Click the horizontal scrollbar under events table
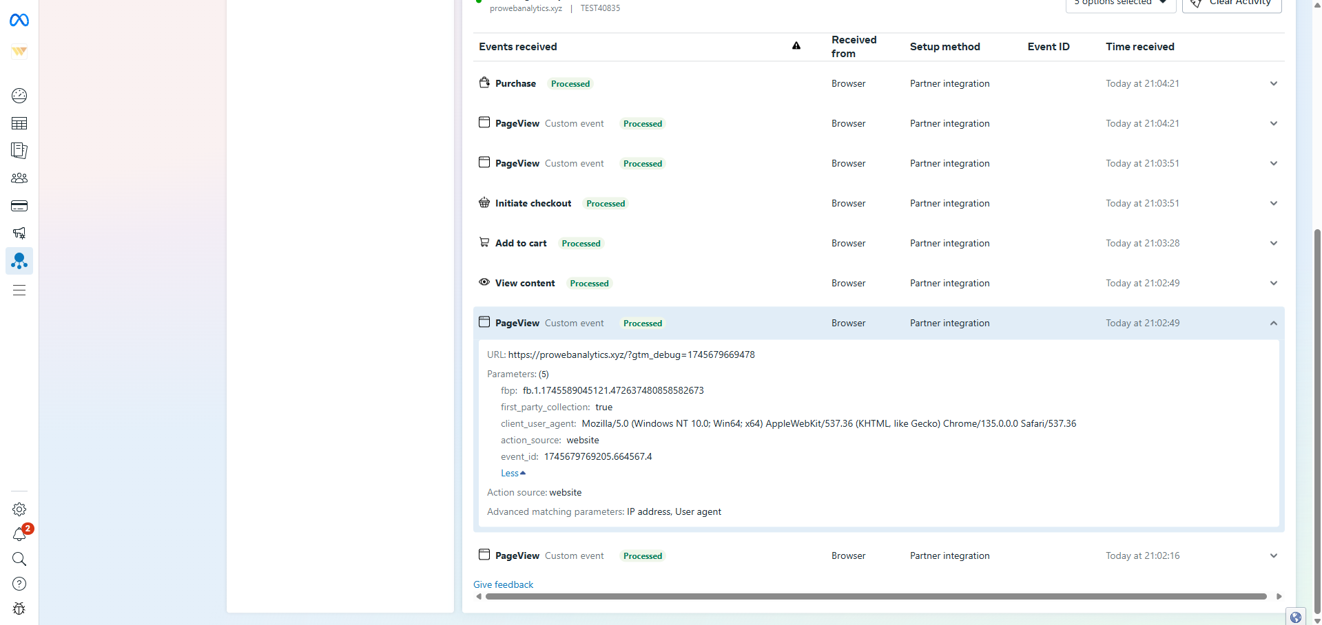This screenshot has height=625, width=1322. [875, 597]
